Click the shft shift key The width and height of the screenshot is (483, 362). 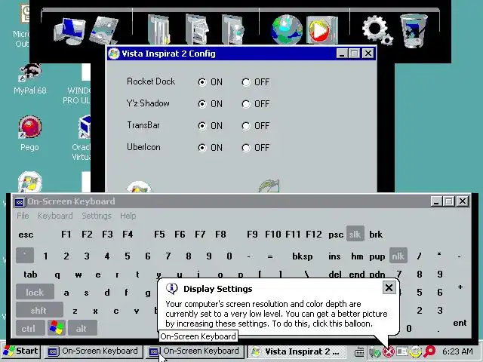(39, 310)
